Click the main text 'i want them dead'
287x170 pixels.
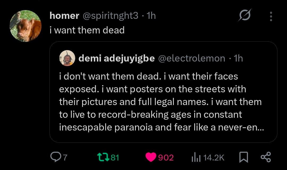87,30
